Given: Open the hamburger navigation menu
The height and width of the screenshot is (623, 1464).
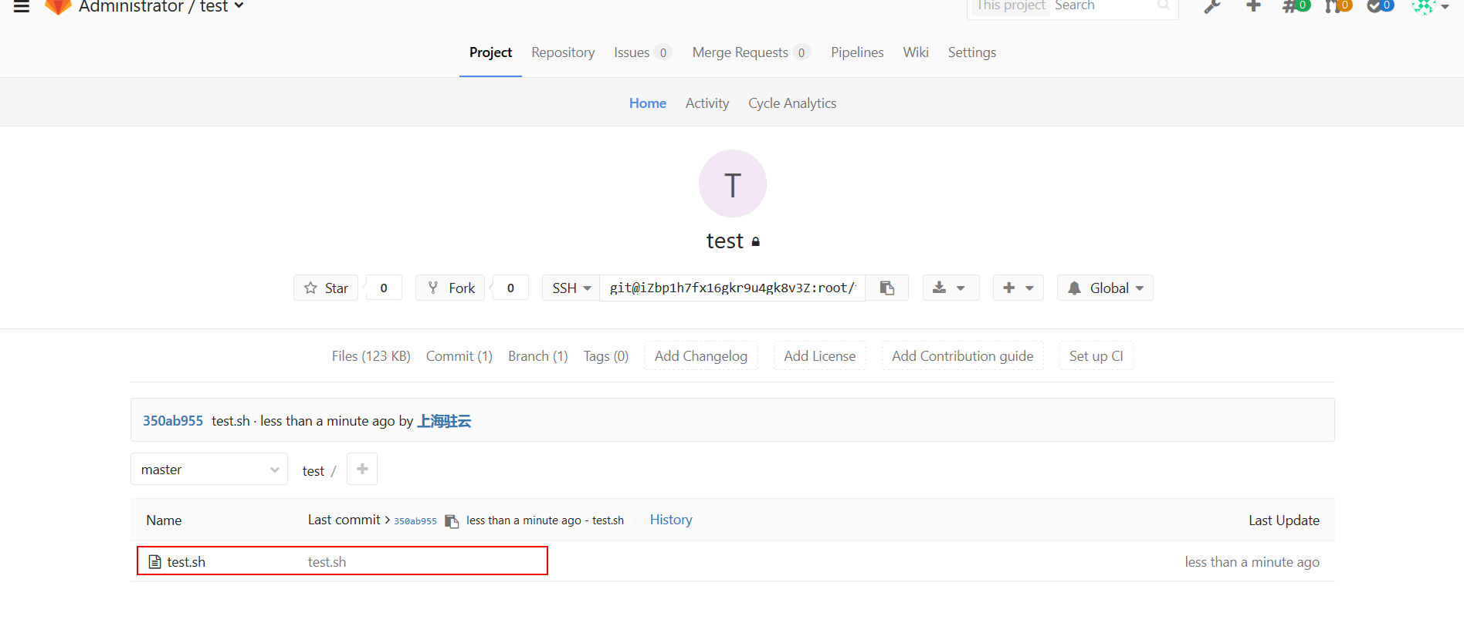Looking at the screenshot, I should point(22,6).
